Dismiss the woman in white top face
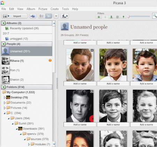 click(92, 50)
